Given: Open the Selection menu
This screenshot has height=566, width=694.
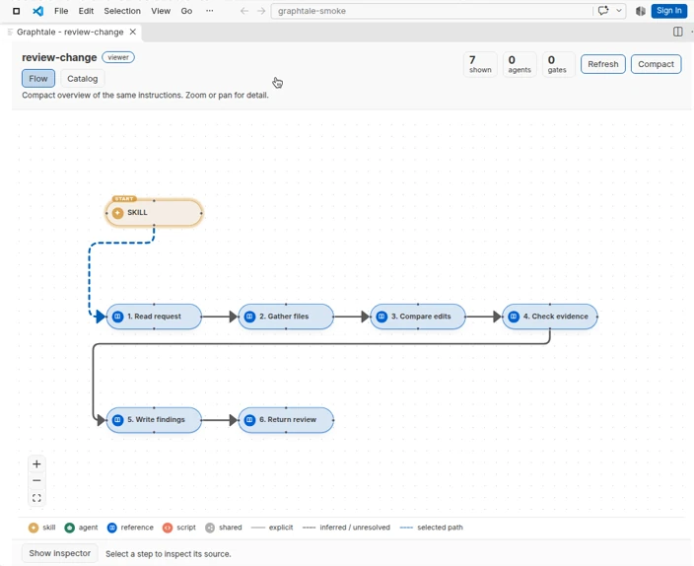Looking at the screenshot, I should pyautogui.click(x=122, y=11).
